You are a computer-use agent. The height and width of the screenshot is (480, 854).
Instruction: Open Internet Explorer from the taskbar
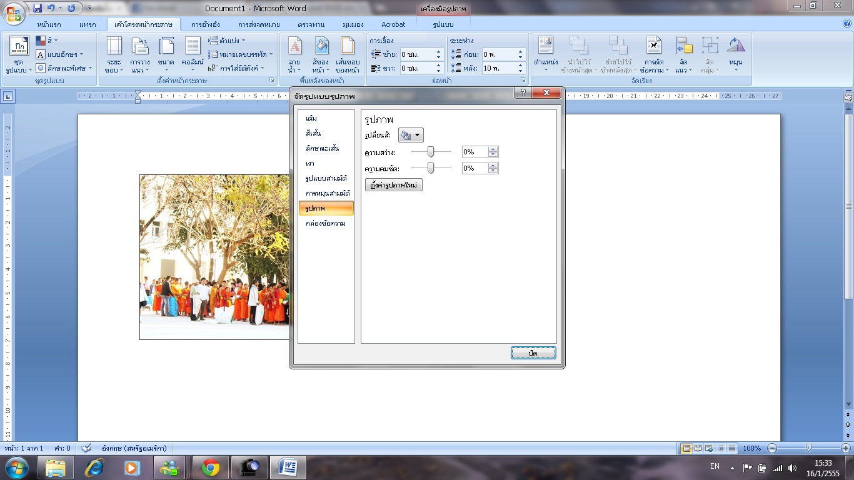[94, 467]
